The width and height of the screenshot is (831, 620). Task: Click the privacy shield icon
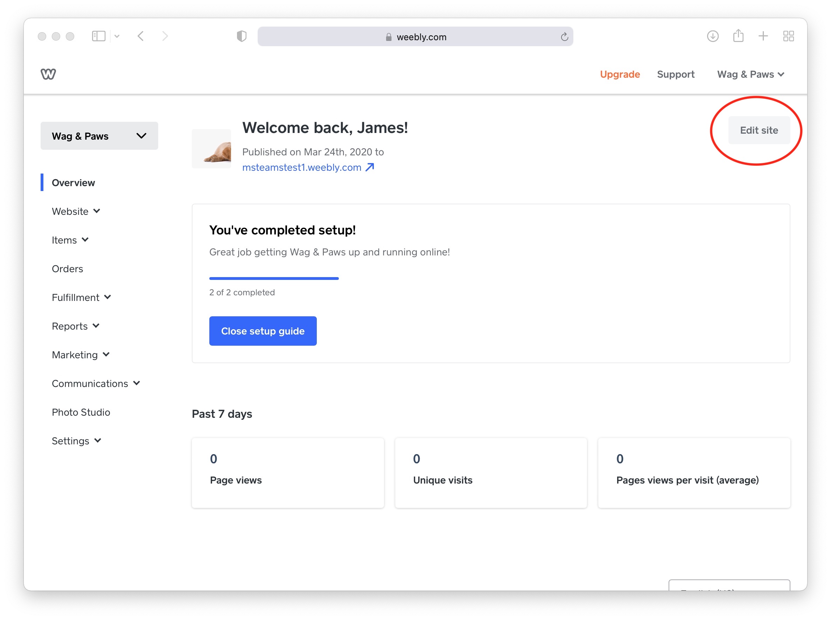pos(242,36)
